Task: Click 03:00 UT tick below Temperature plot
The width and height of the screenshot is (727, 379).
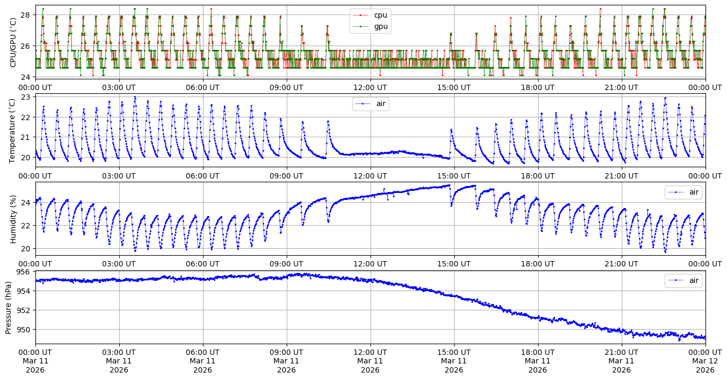Action: [x=119, y=175]
